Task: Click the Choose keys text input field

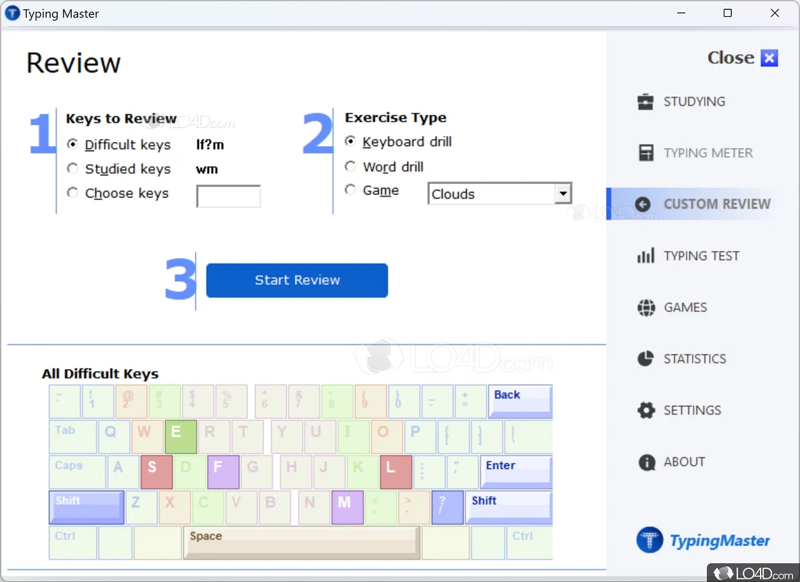Action: pos(228,196)
